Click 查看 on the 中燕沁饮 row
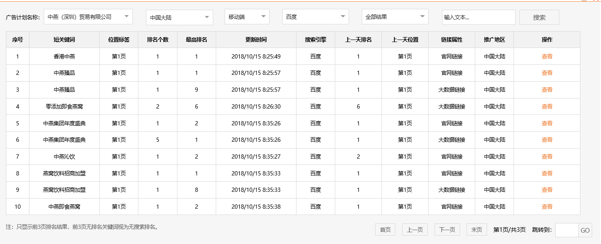This screenshot has height=244, width=601. (547, 156)
